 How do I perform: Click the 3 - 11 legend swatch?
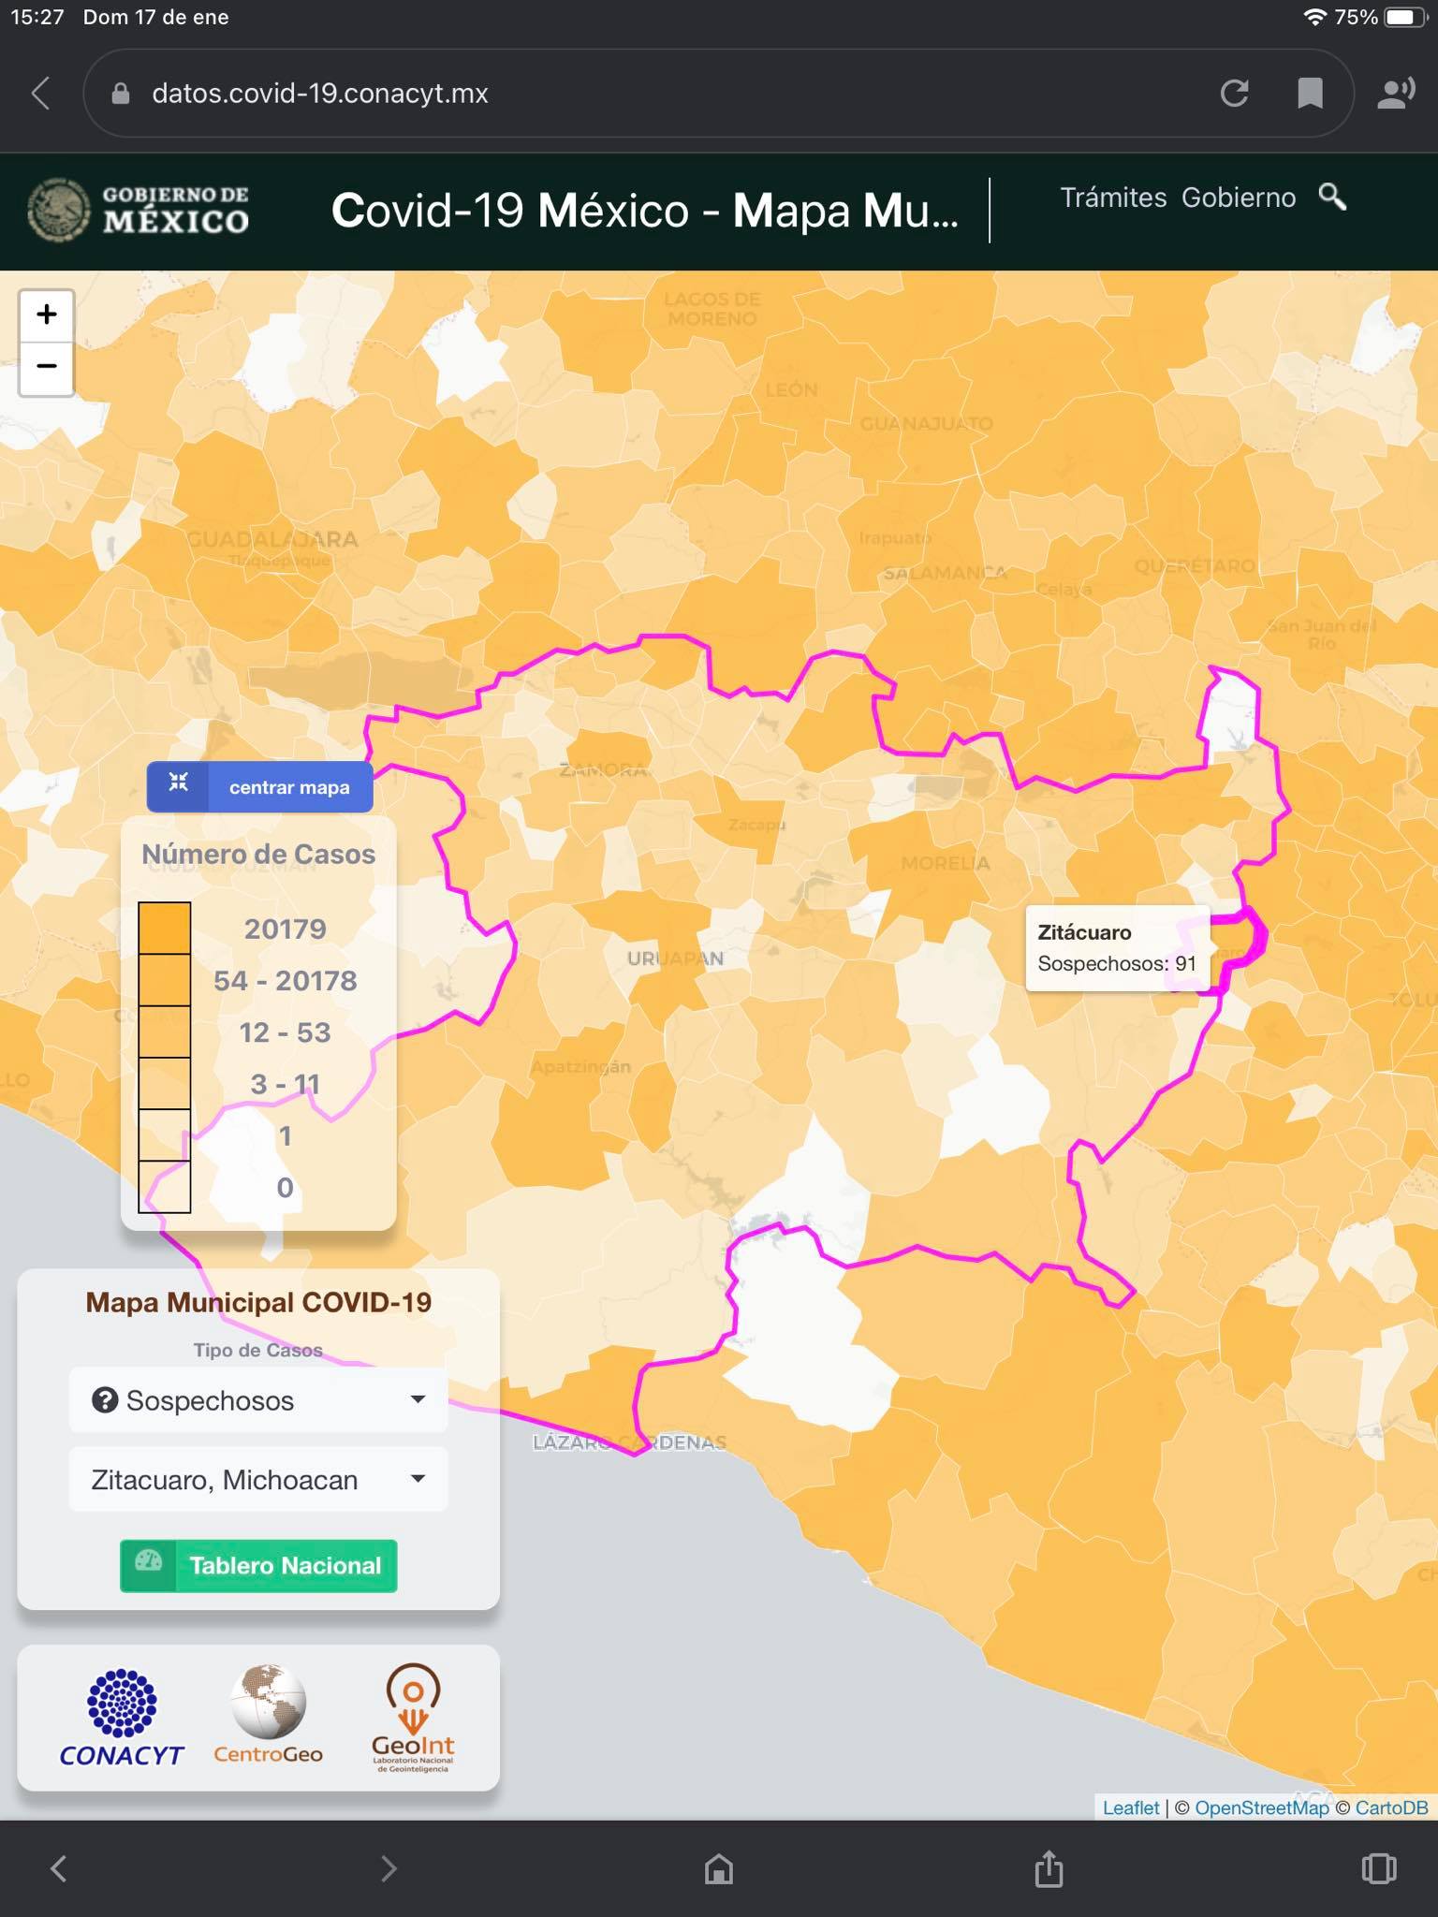pos(165,1084)
